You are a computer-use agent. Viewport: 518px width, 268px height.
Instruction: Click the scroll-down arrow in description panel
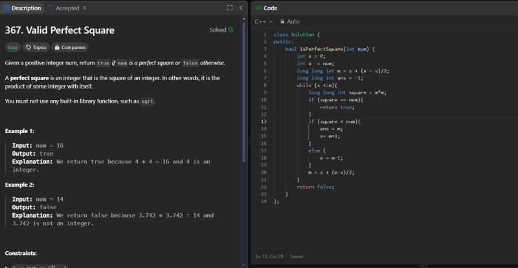244,263
